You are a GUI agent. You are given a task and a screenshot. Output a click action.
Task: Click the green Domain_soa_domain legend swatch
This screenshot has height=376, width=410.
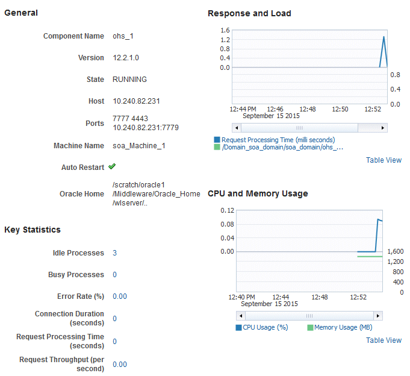click(217, 147)
